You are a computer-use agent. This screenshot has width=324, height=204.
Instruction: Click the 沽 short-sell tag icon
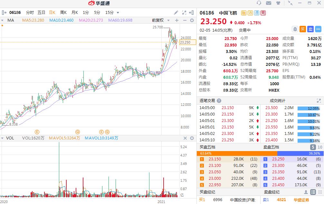pyautogui.click(x=250, y=13)
